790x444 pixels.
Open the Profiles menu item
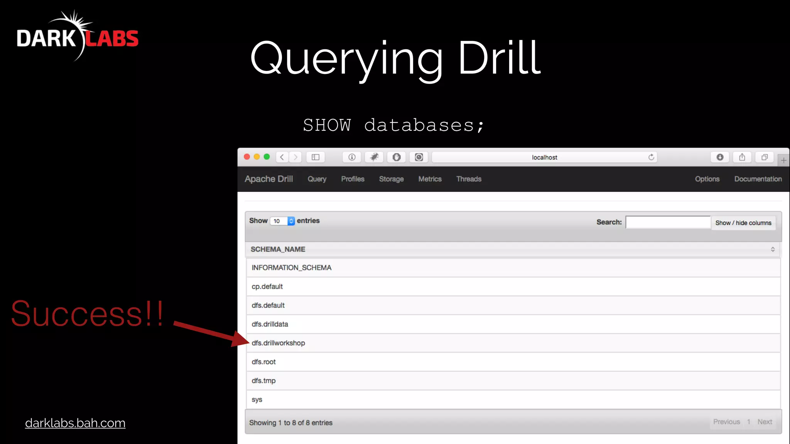(x=353, y=179)
